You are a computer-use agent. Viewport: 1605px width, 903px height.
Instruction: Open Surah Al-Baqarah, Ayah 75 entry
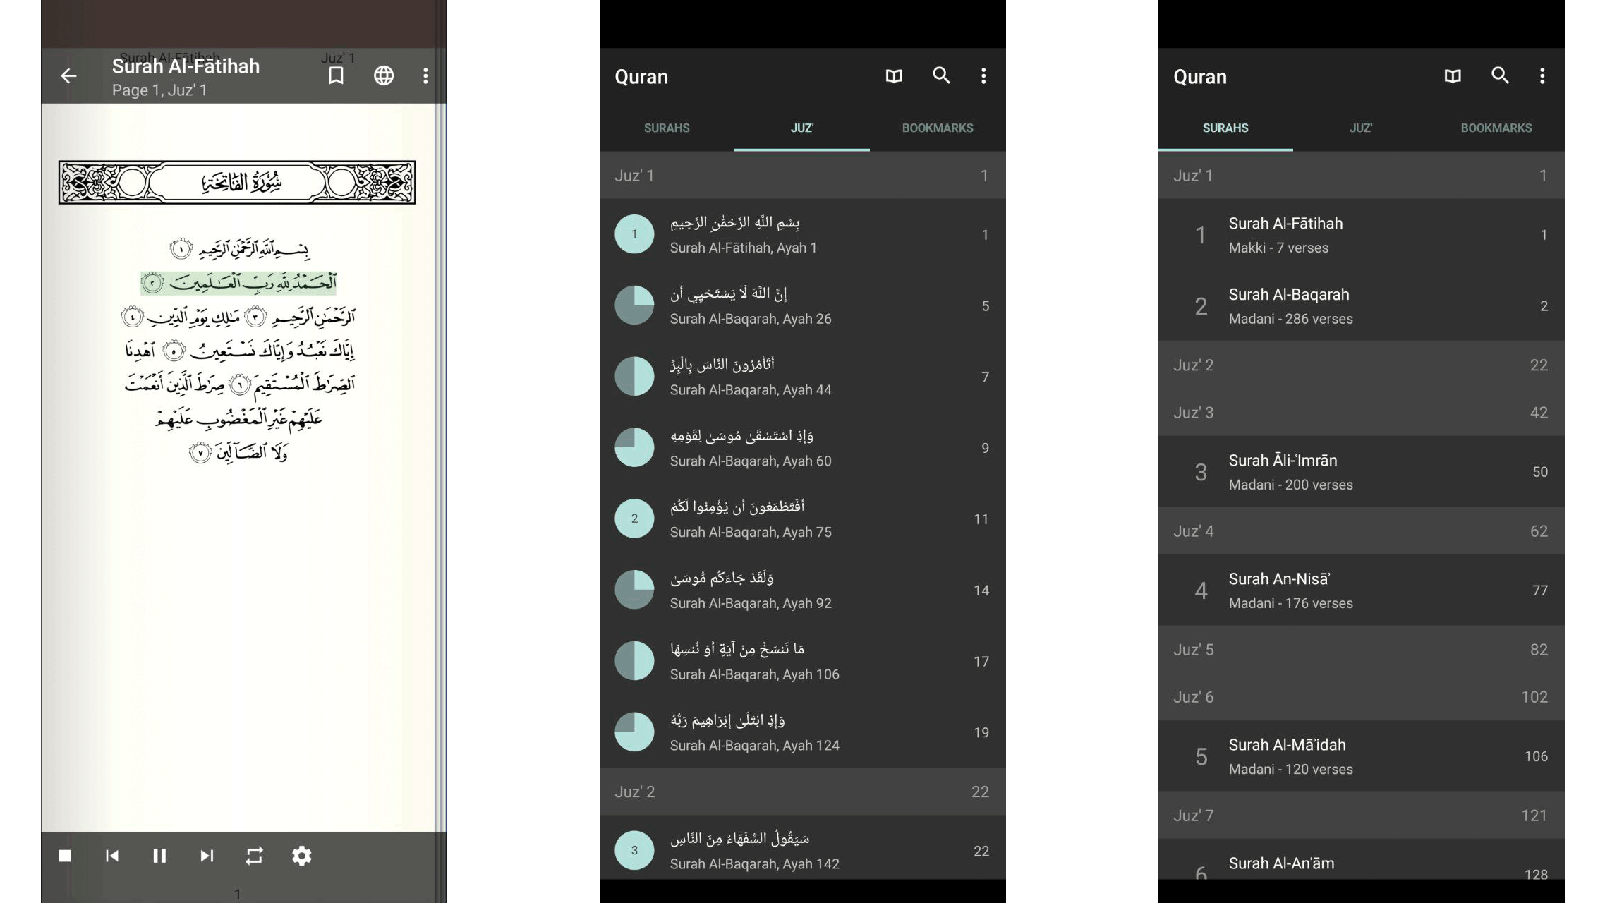point(803,519)
